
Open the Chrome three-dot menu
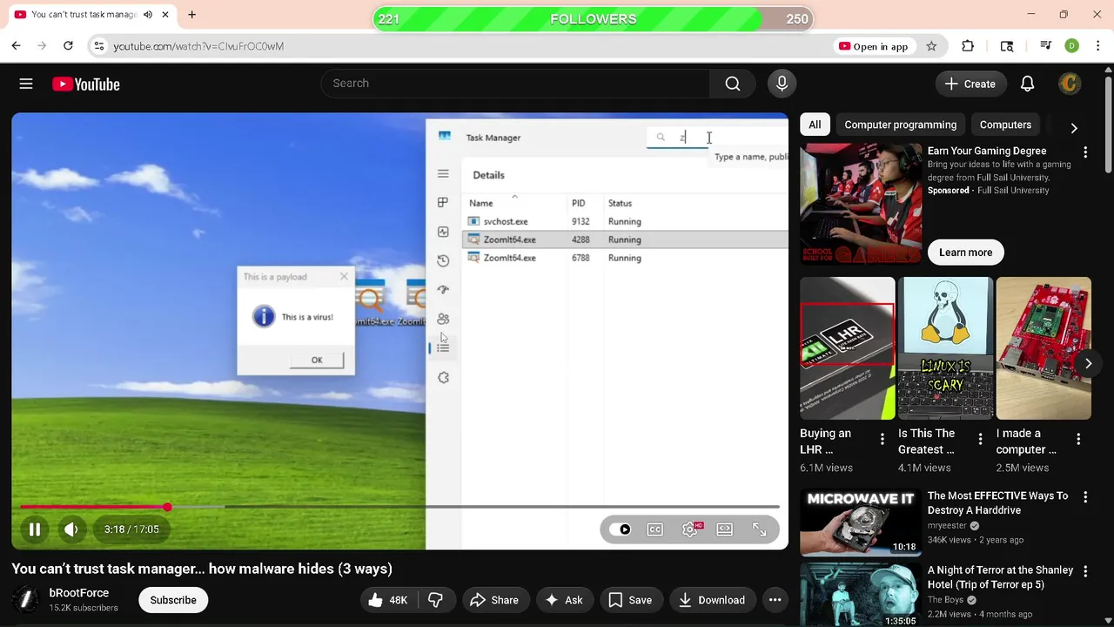click(1097, 46)
